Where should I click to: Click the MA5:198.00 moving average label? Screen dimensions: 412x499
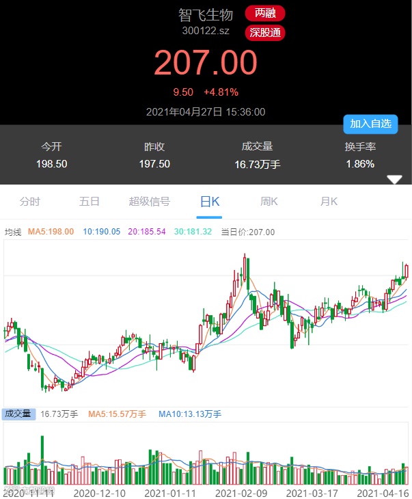[x=51, y=232]
